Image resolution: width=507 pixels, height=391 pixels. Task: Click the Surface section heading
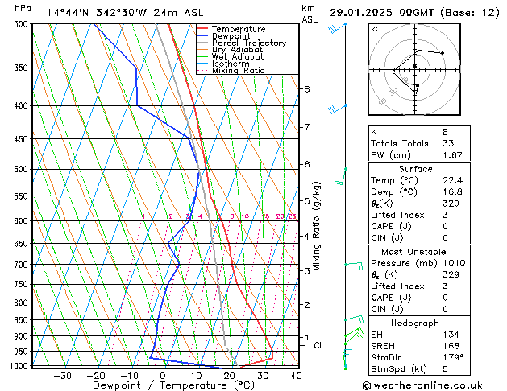point(415,169)
